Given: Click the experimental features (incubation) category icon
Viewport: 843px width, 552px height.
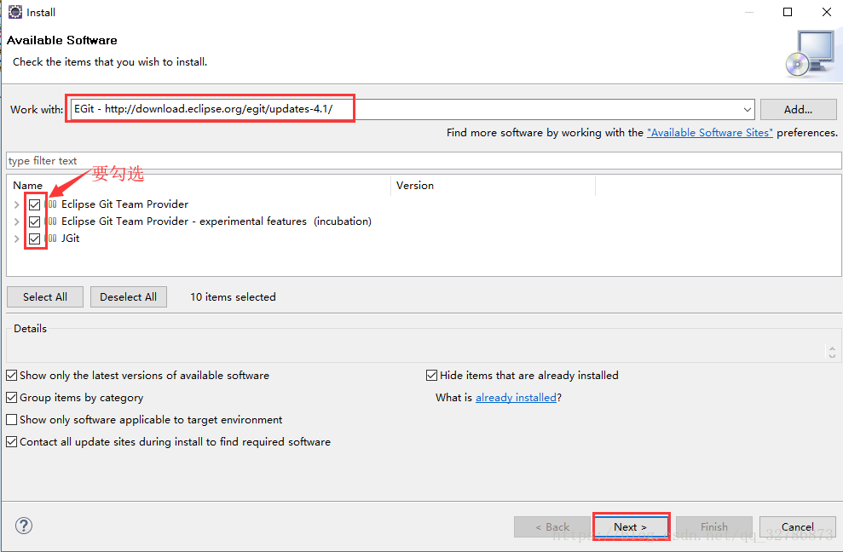Looking at the screenshot, I should click(52, 221).
